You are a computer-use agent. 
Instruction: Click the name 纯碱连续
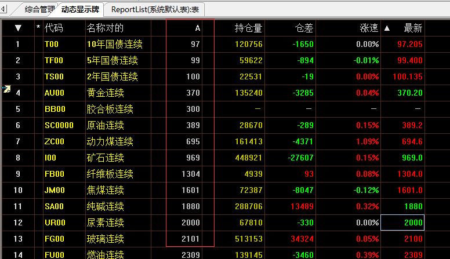106,206
